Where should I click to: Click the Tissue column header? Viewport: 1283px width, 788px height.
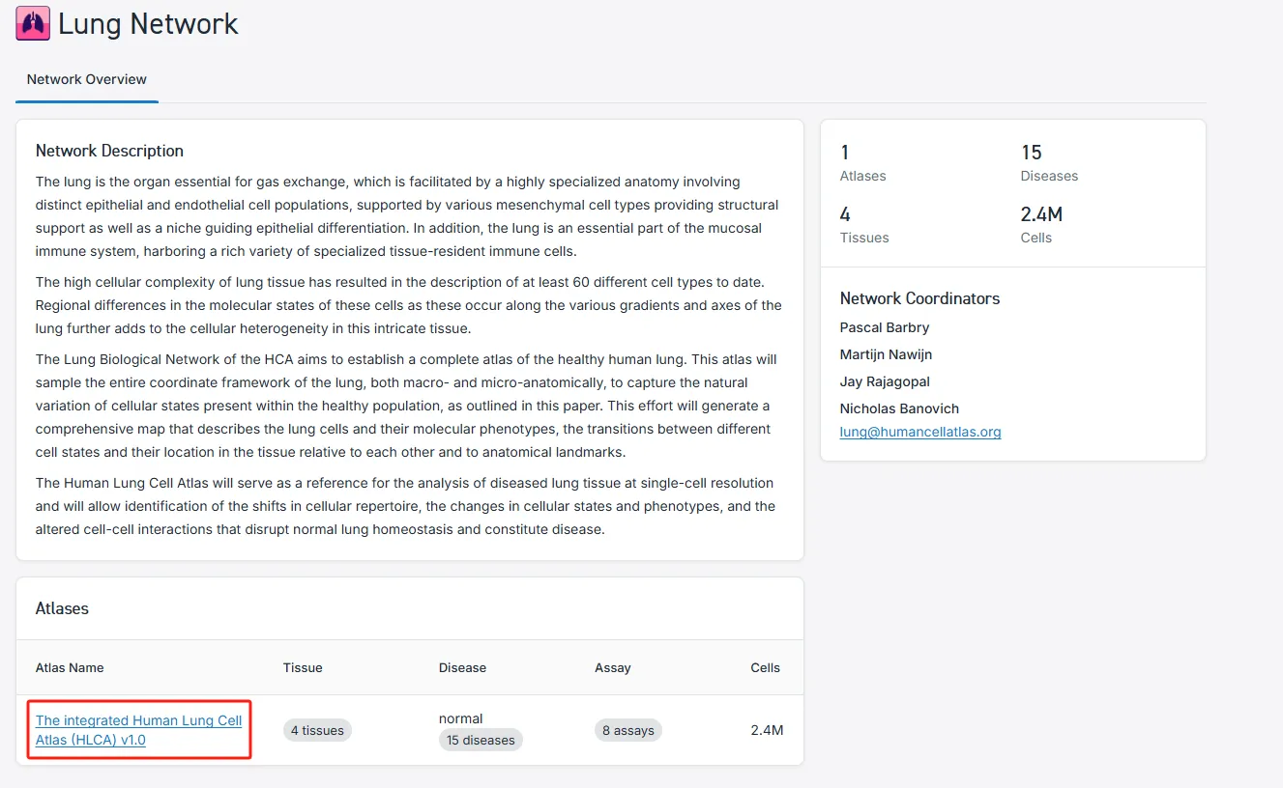pyautogui.click(x=303, y=667)
